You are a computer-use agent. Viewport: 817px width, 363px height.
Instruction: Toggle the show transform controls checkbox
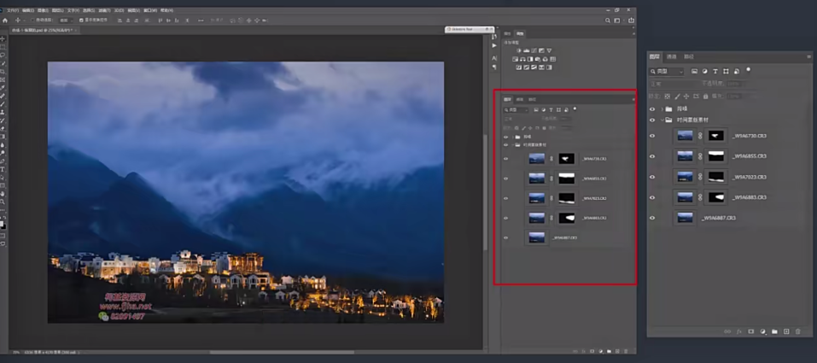(x=82, y=19)
